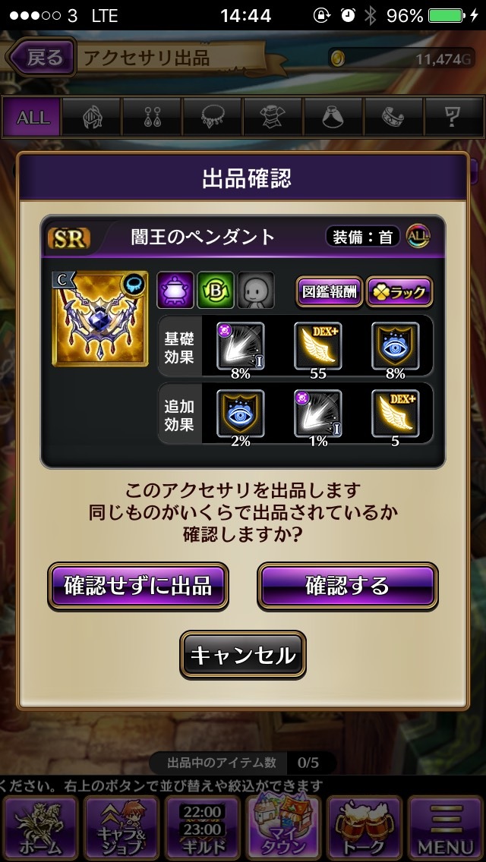Switch to the ALL filter tab
This screenshot has height=862, width=486.
[33, 117]
